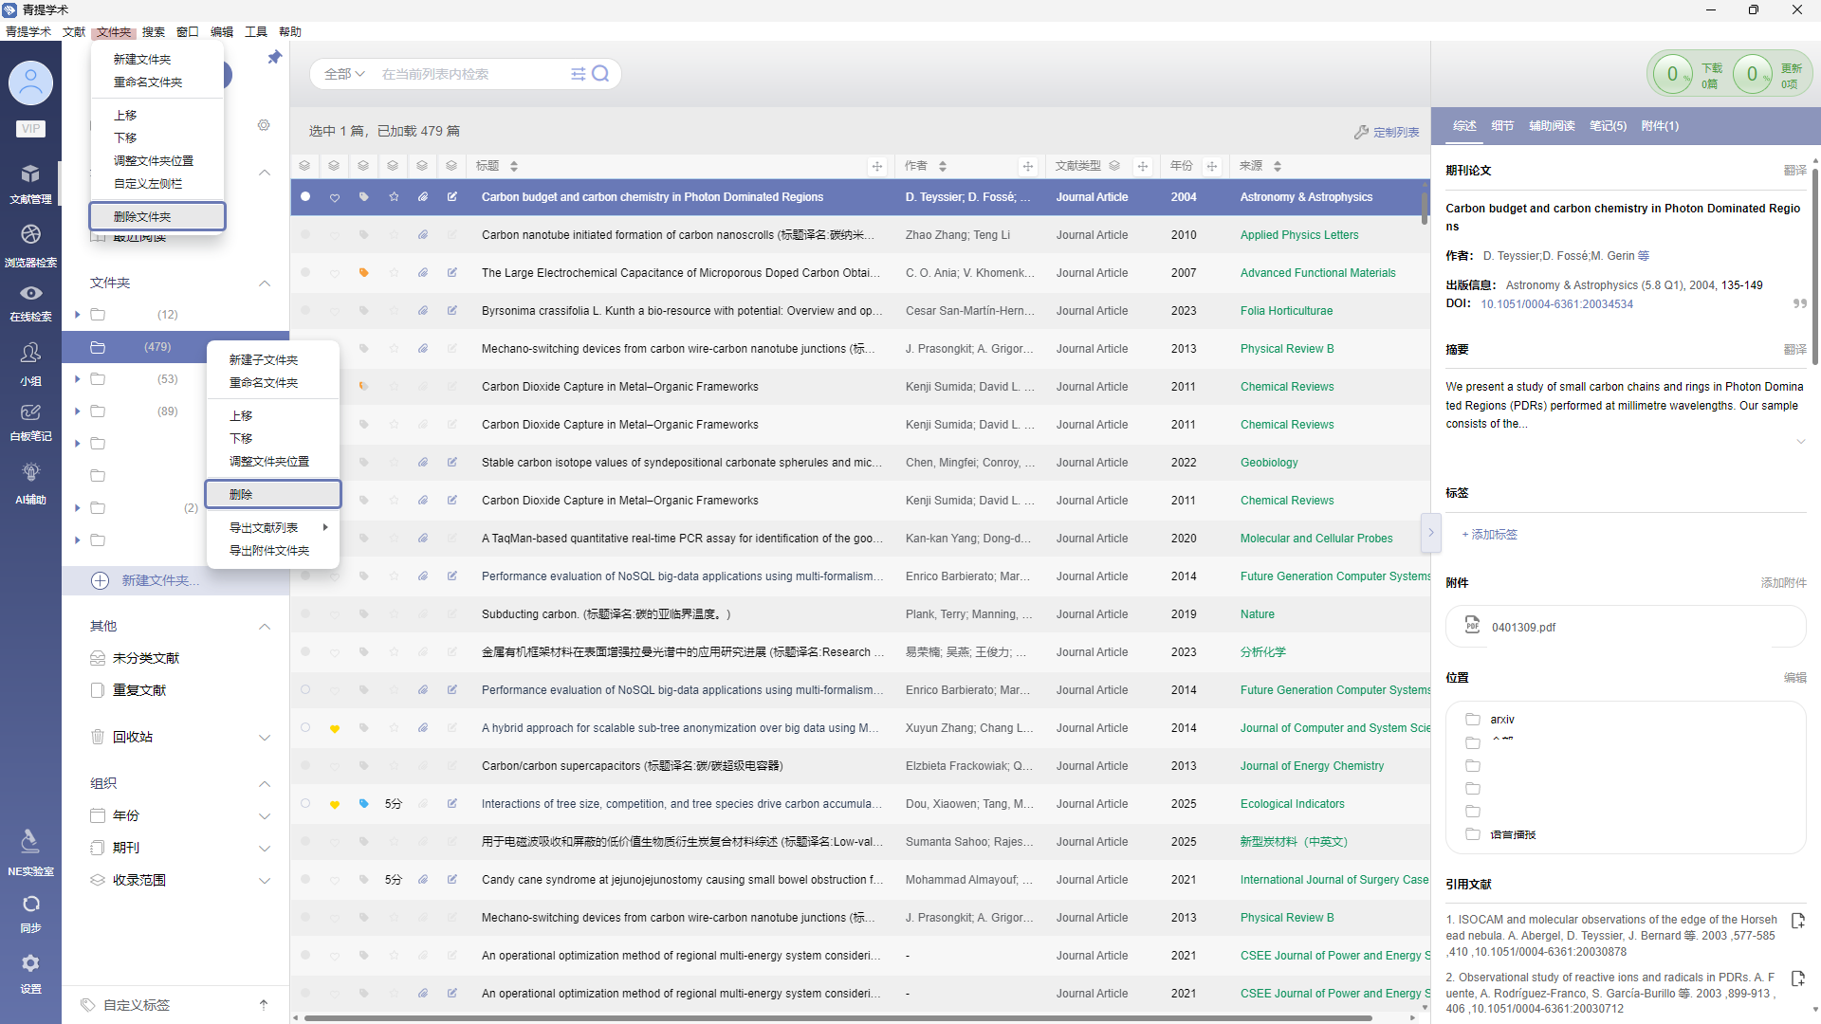
Task: Click the PDF attachment icon for 0401309.pdf
Action: (x=1472, y=626)
